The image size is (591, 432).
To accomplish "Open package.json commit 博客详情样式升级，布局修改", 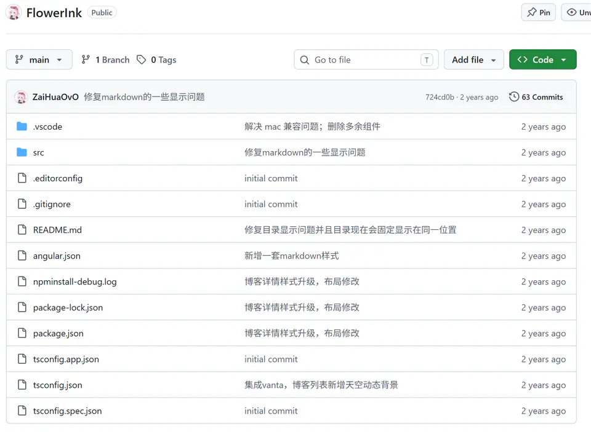I will coord(302,334).
